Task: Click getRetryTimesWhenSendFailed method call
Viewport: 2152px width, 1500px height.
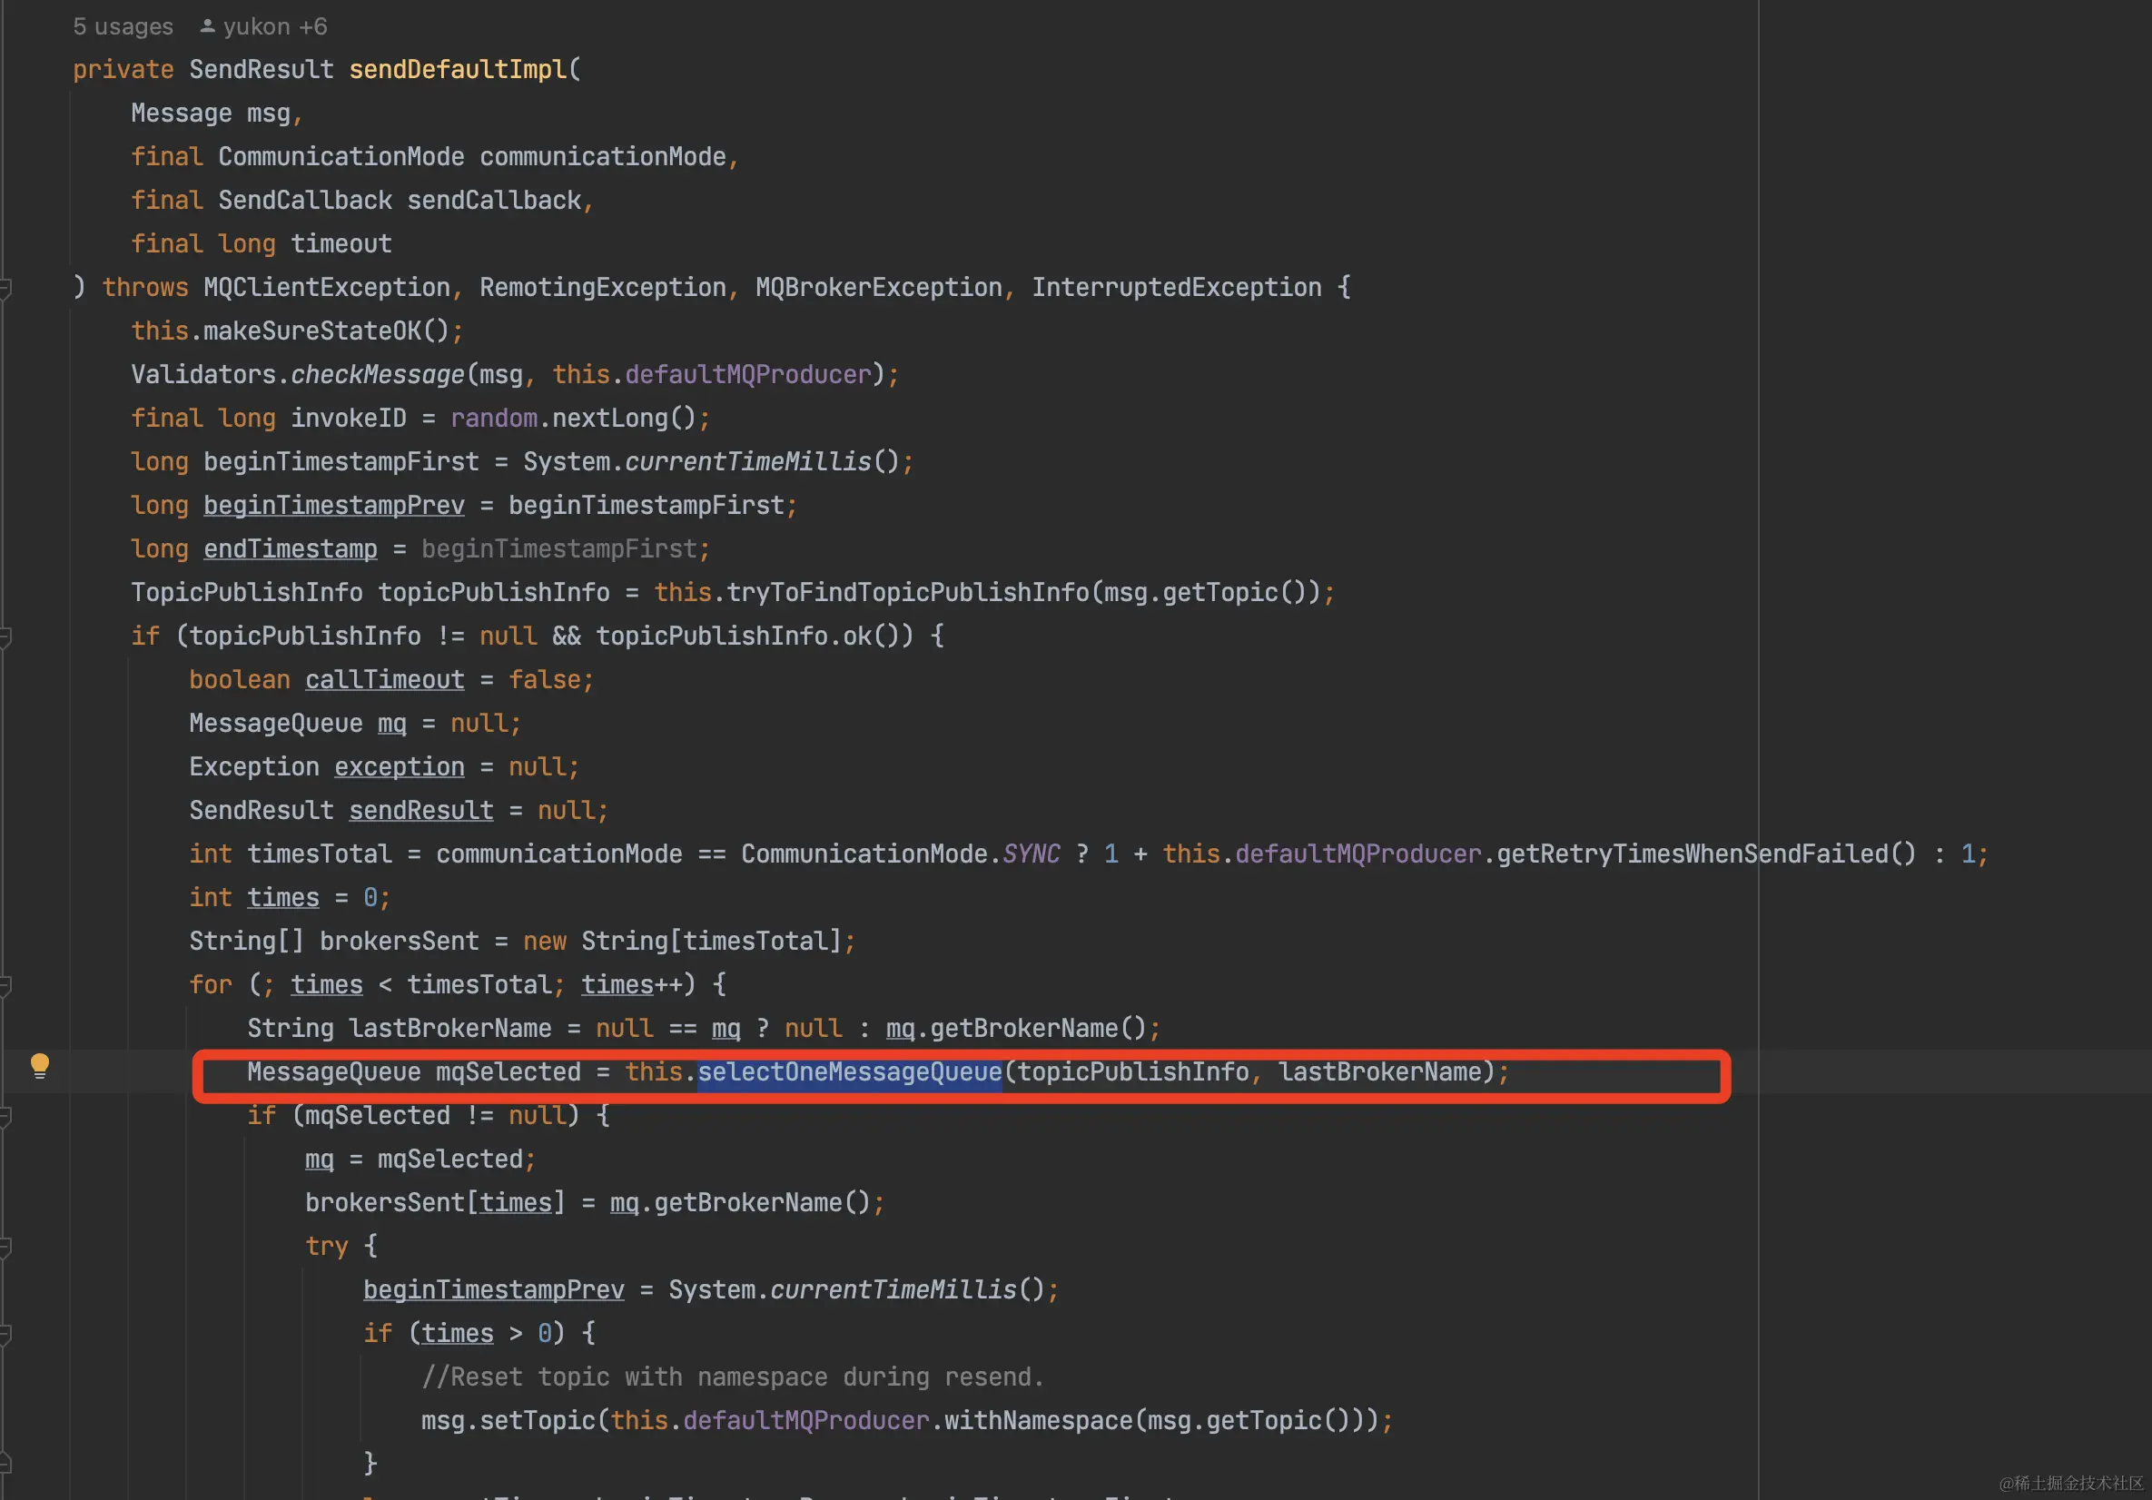Action: [1692, 854]
